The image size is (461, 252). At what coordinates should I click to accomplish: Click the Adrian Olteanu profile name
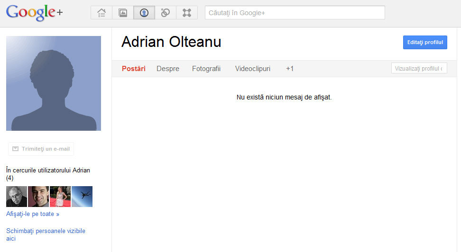pos(171,42)
